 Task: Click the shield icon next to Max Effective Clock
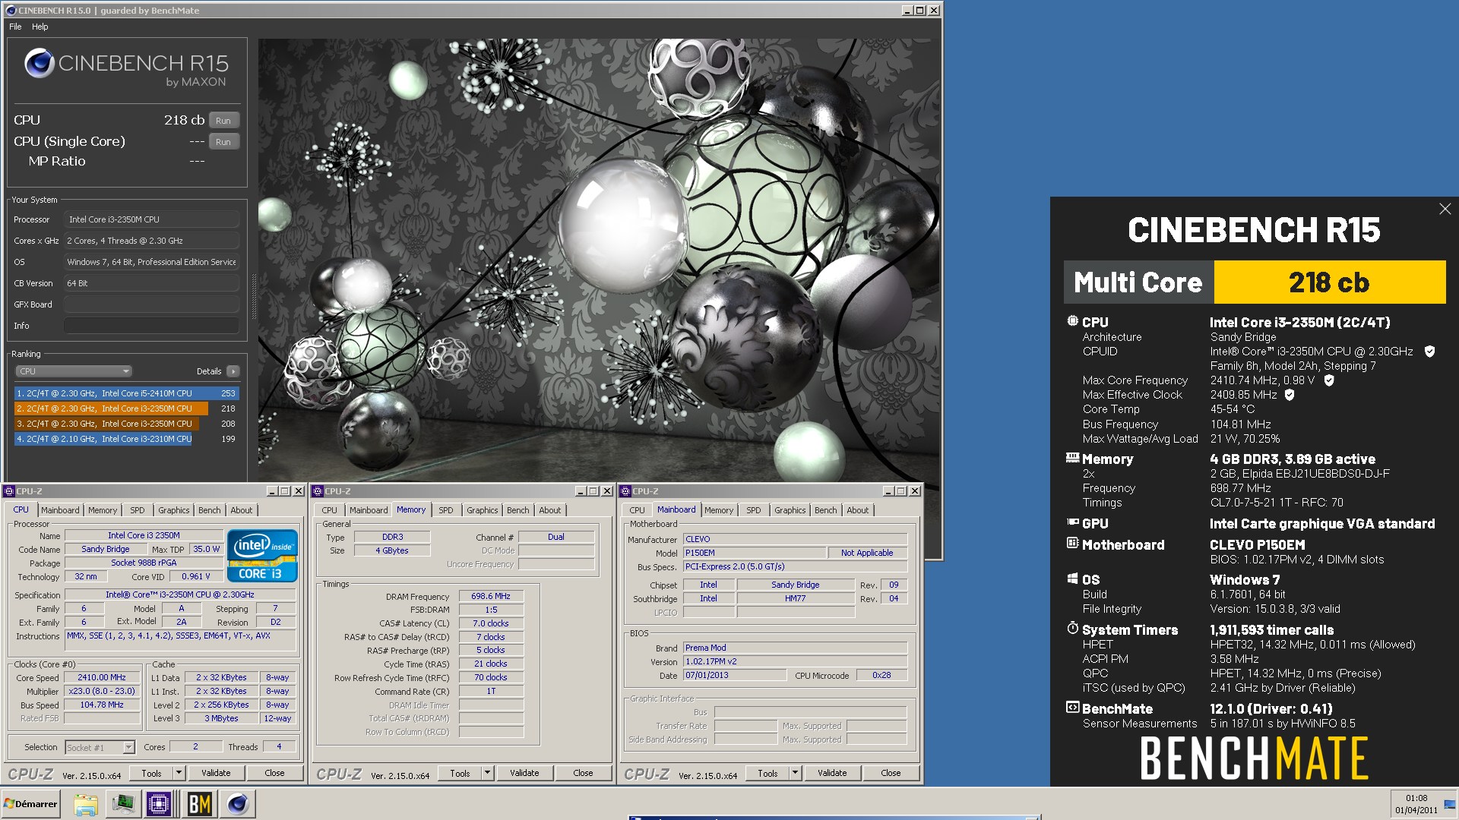(1290, 395)
